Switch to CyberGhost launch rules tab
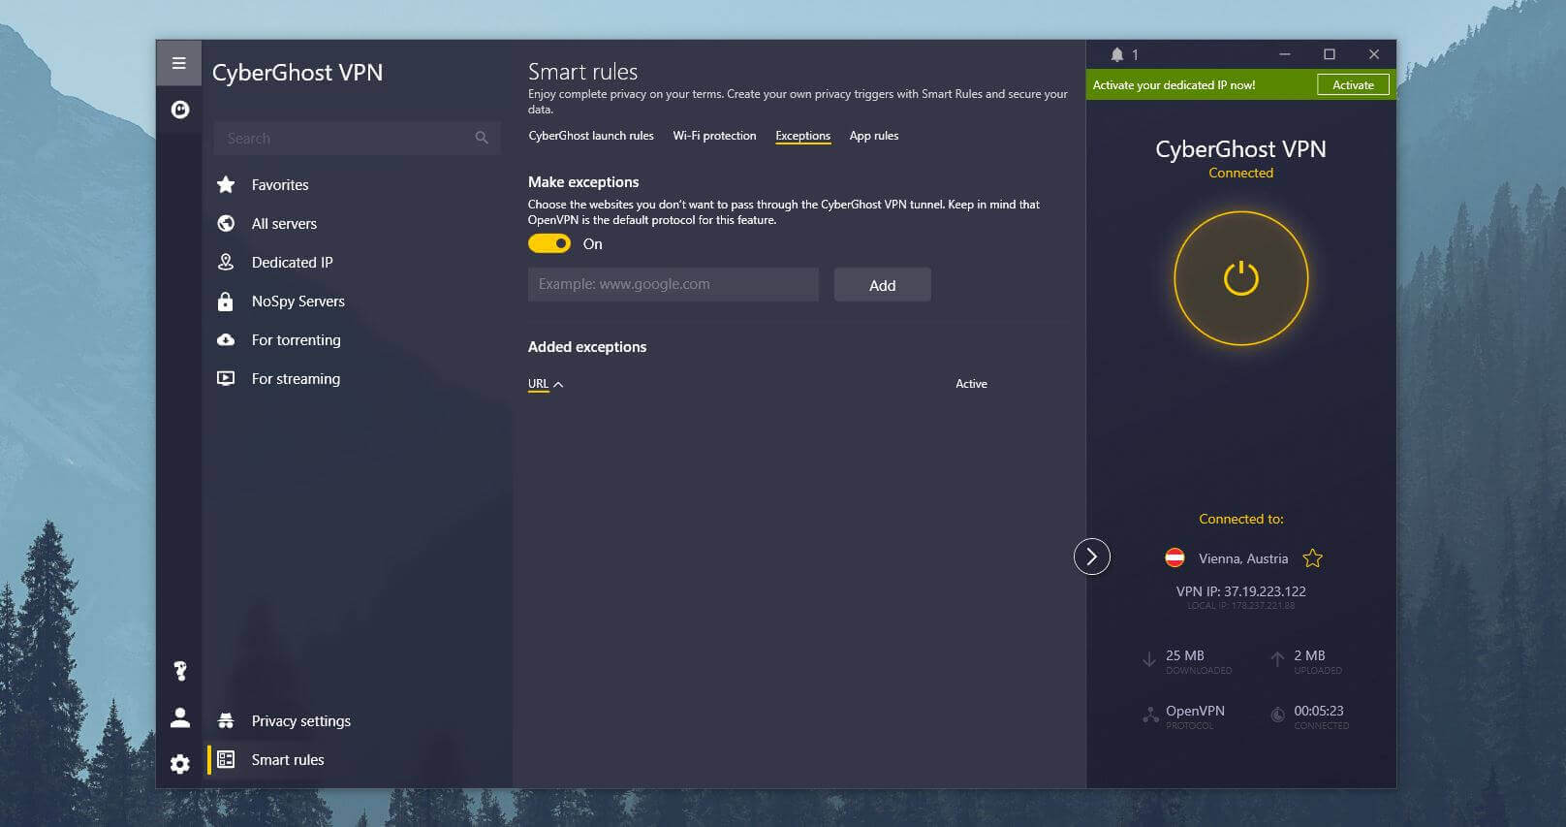This screenshot has height=827, width=1566. coord(591,136)
